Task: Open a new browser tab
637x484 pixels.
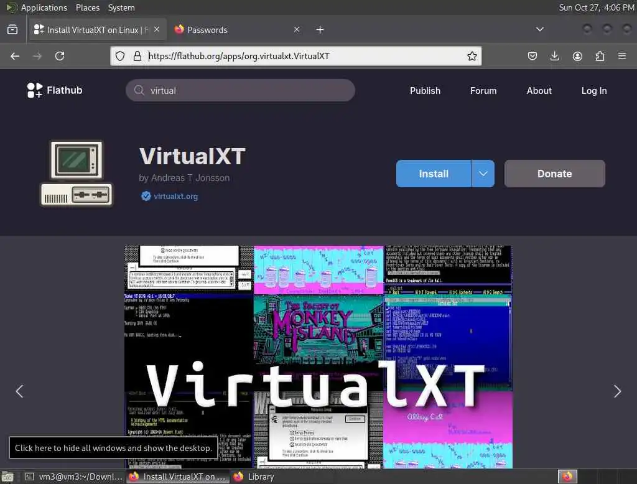Action: click(320, 30)
